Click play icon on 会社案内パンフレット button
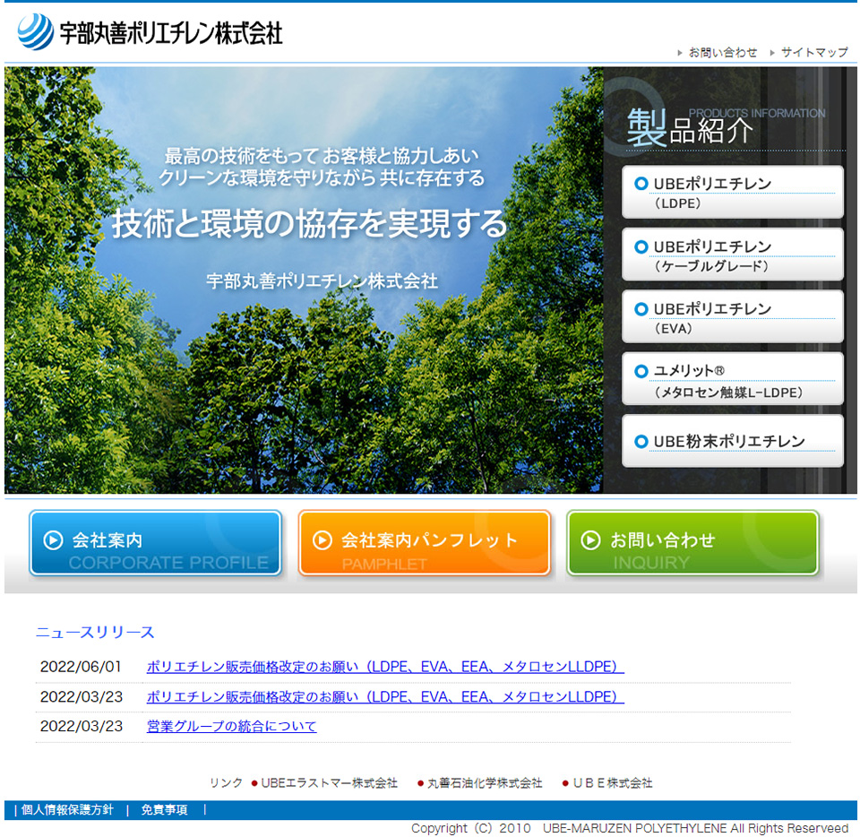 click(322, 540)
